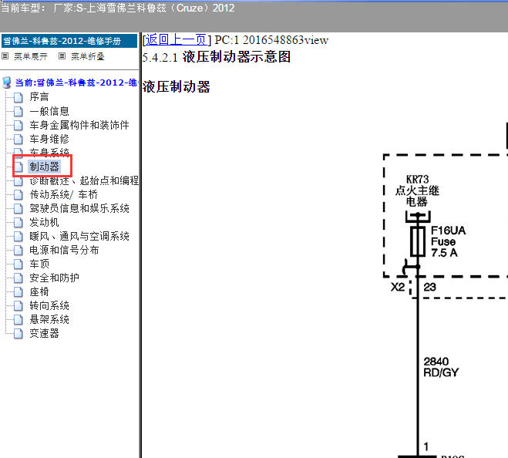The width and height of the screenshot is (508, 458).
Task: Select the root node 当前:雪佛兰-科鲁兹-2012
Action: pos(76,83)
